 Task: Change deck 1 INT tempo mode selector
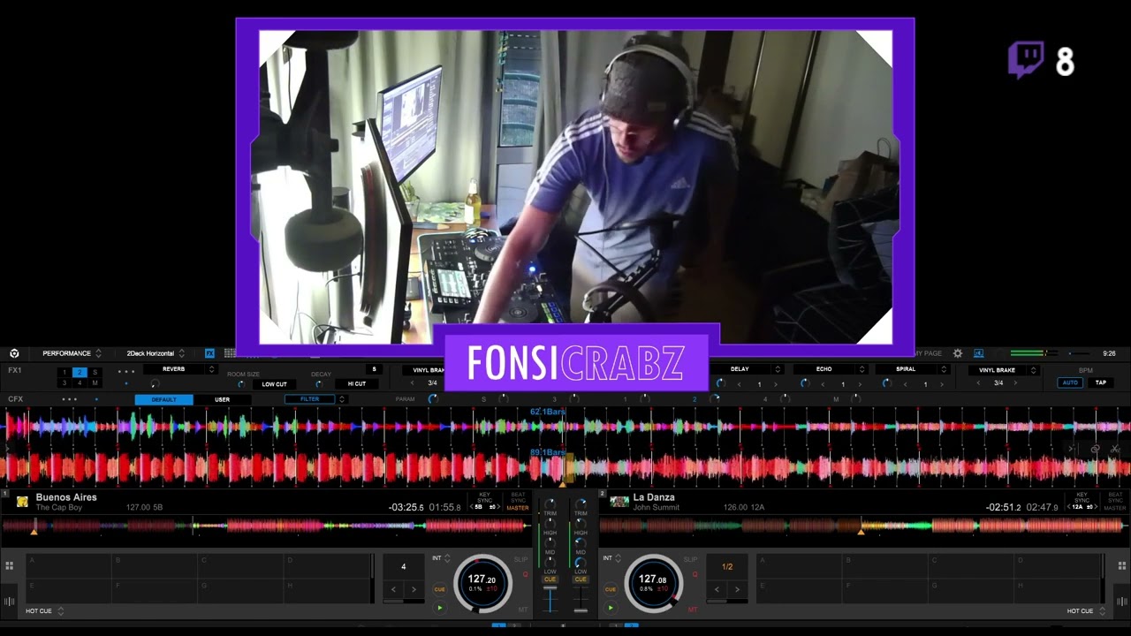tap(441, 558)
